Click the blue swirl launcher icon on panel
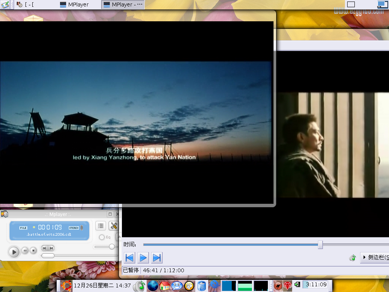Image resolution: width=389 pixels, height=292 pixels. [x=214, y=286]
